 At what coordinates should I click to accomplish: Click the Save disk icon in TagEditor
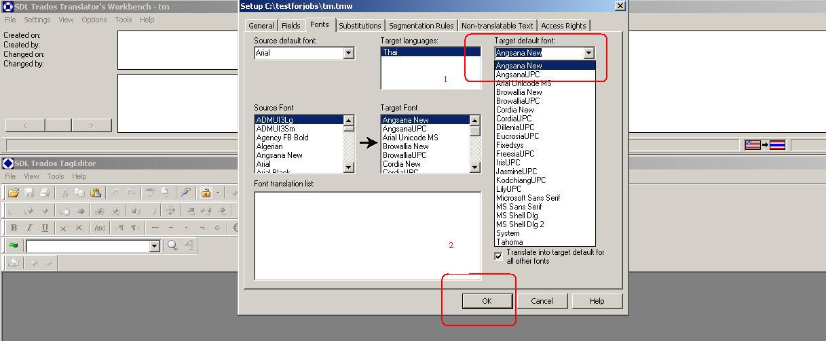tap(29, 193)
